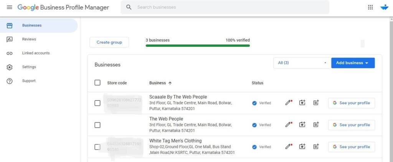Click the 3 businesses count text
This screenshot has height=162, width=393.
pyautogui.click(x=157, y=40)
